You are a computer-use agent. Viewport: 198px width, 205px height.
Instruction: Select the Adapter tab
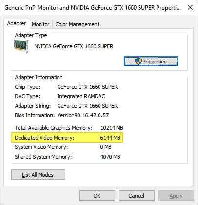(x=17, y=24)
